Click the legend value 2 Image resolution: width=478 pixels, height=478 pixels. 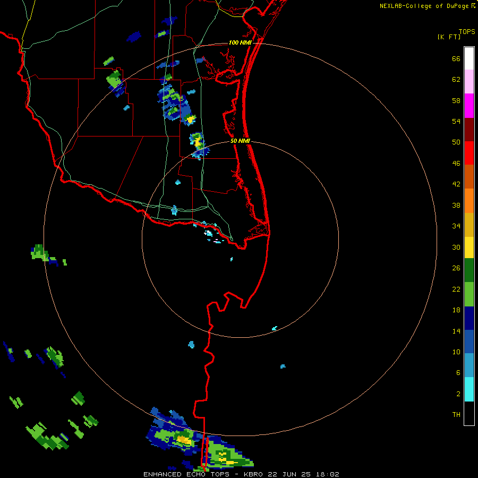[x=458, y=394]
